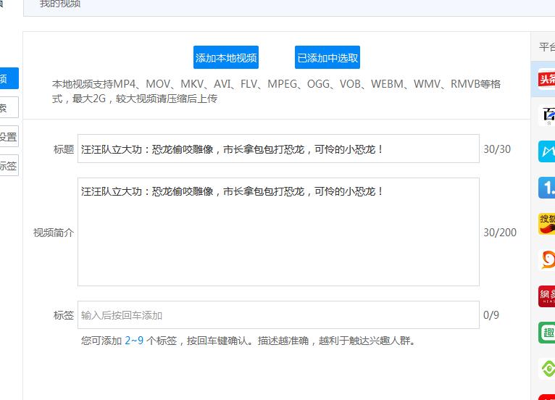The image size is (555, 400).
Task: Select the green diamond-shaped platform icon
Action: 547,368
